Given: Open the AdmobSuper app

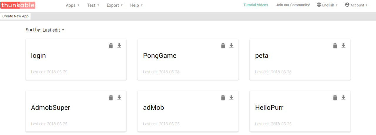Looking at the screenshot, I should tap(51, 107).
